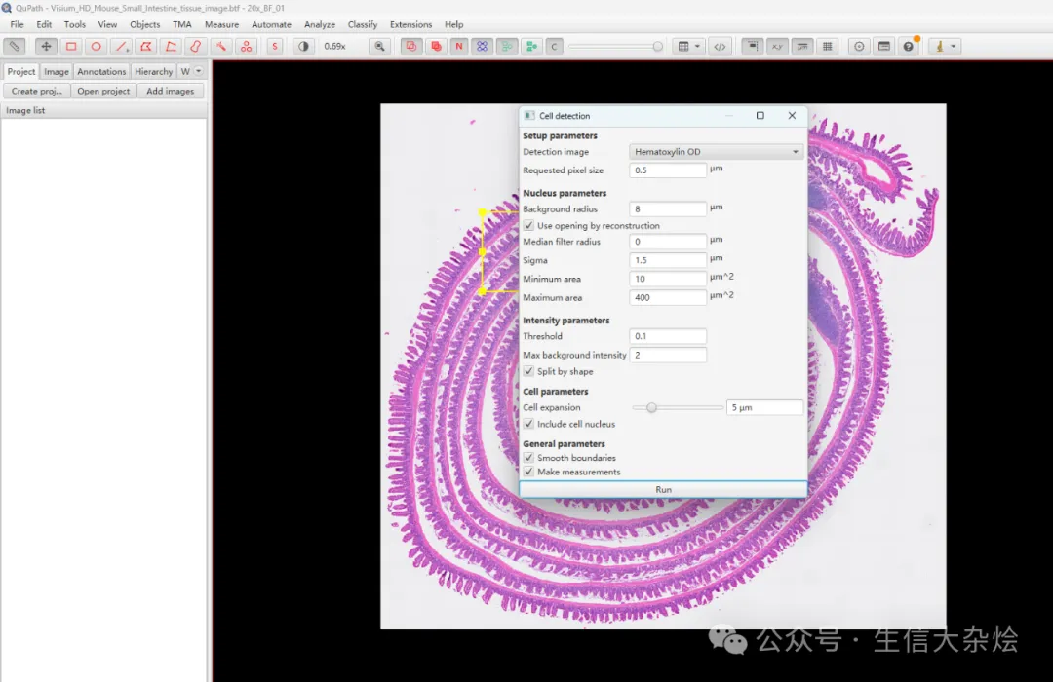
Task: Click the Minimum area input field
Action: (x=668, y=279)
